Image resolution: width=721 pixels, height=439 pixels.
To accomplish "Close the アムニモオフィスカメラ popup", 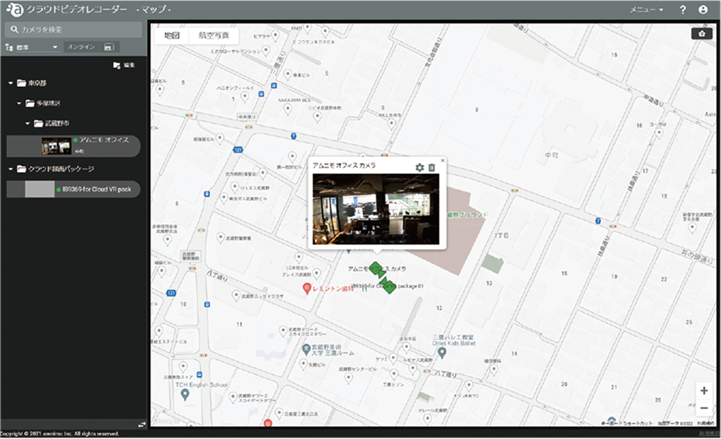I will [x=443, y=161].
